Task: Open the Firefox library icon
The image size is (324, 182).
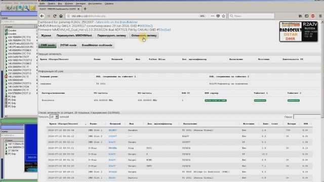Action: [x=300, y=16]
